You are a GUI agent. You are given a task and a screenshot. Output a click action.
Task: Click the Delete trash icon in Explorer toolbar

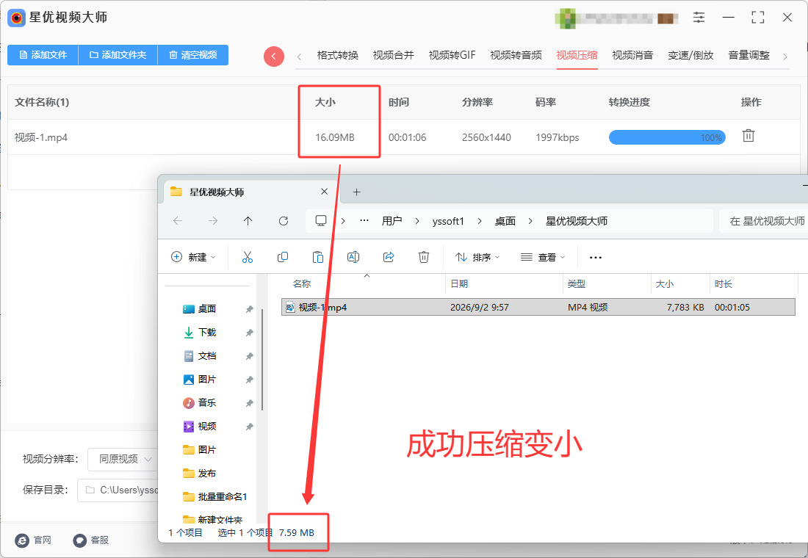[x=424, y=257]
